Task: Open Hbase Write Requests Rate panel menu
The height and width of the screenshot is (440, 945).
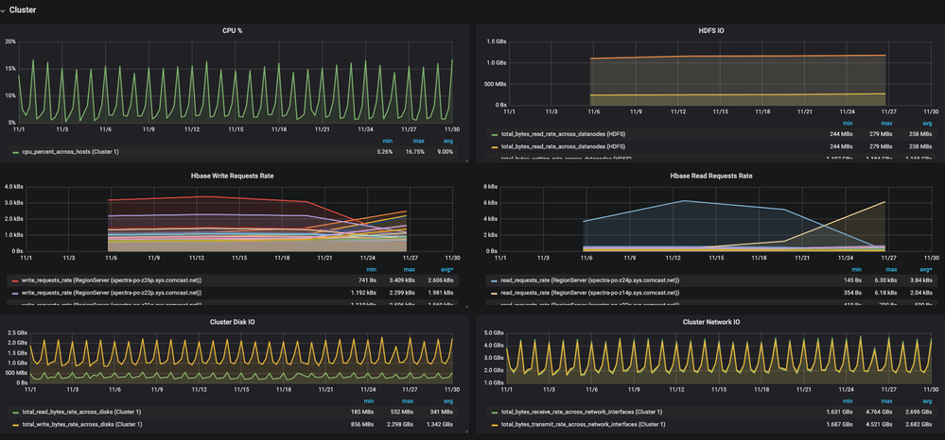Action: click(232, 176)
